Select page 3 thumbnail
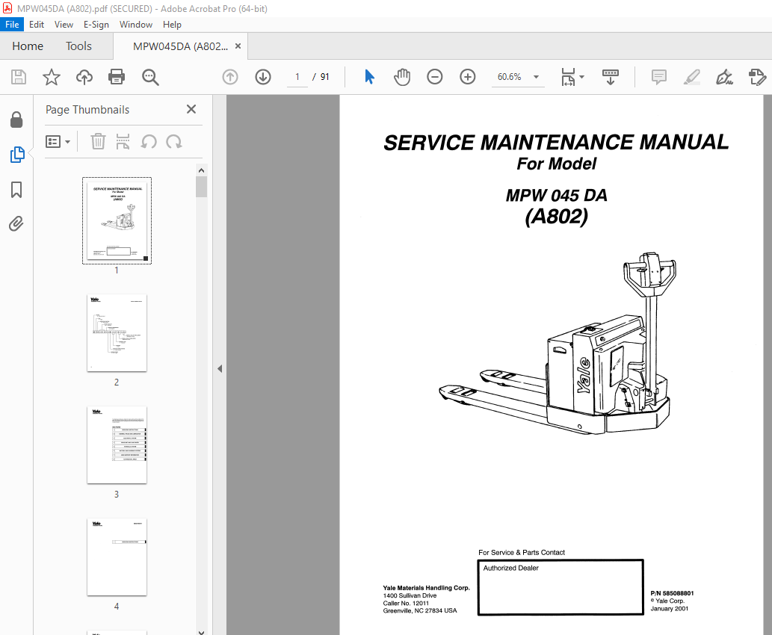 click(x=117, y=445)
